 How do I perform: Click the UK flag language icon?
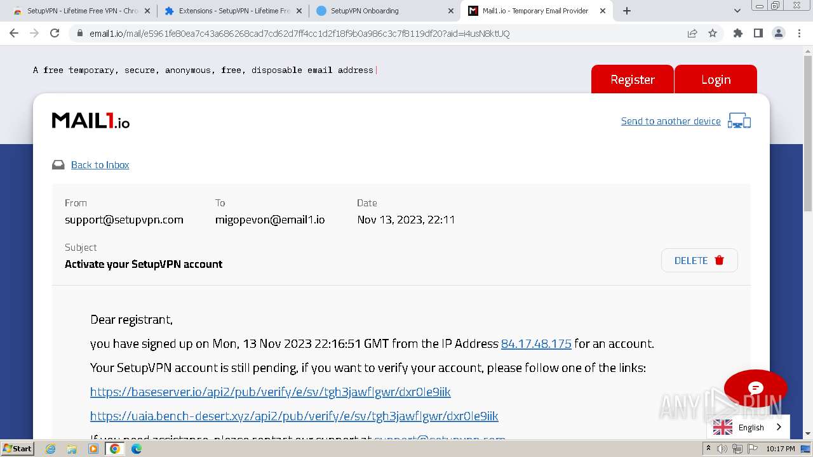tap(722, 427)
